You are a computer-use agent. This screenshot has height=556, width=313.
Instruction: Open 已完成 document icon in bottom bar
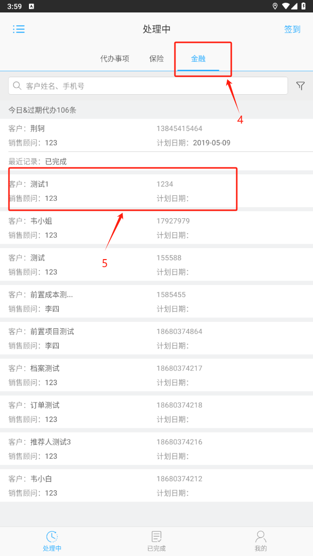click(x=156, y=537)
